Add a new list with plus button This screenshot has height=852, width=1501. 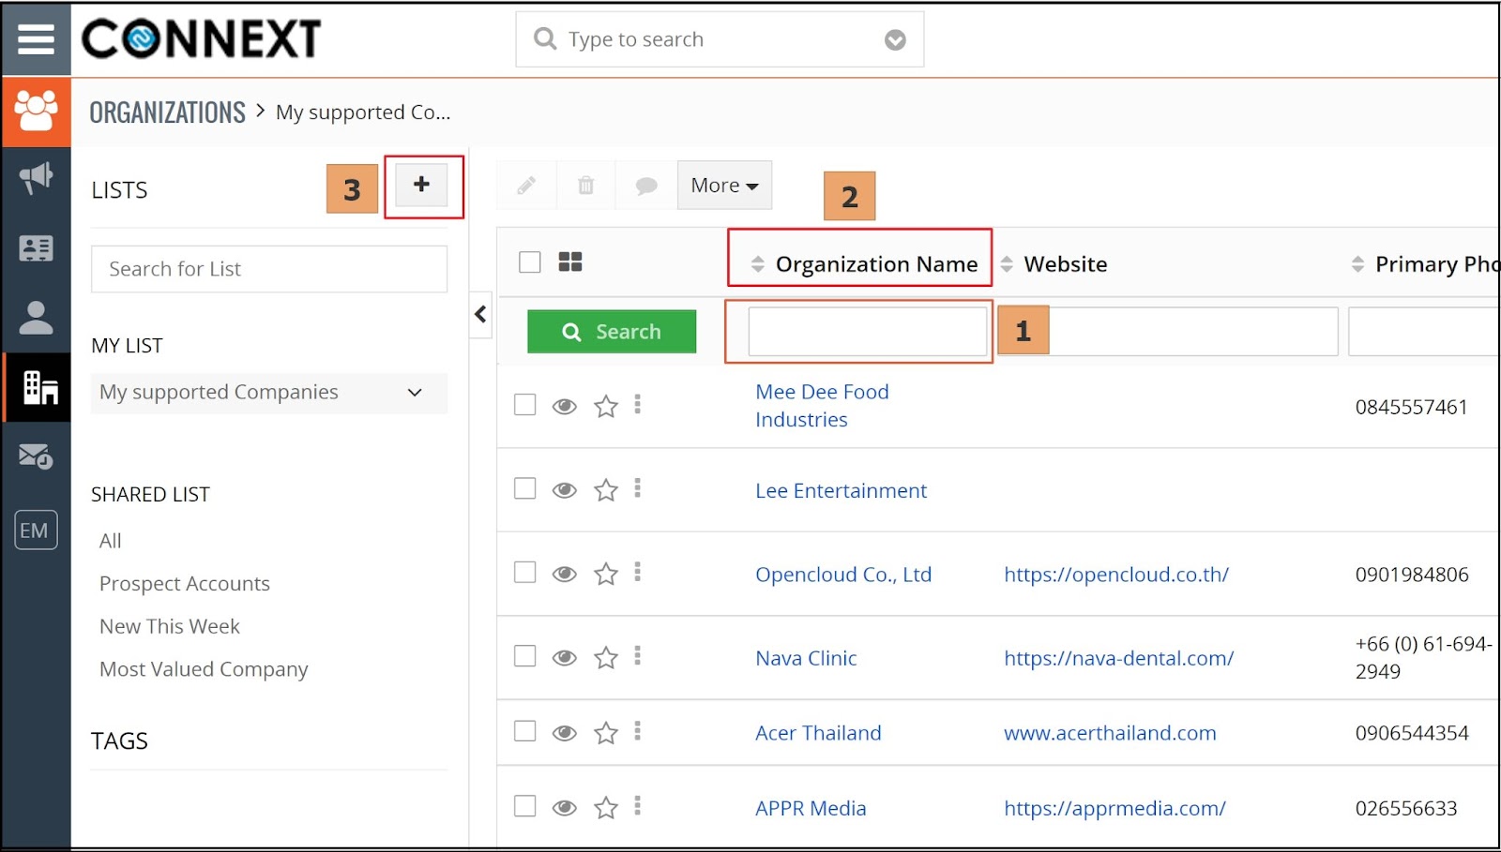click(421, 185)
